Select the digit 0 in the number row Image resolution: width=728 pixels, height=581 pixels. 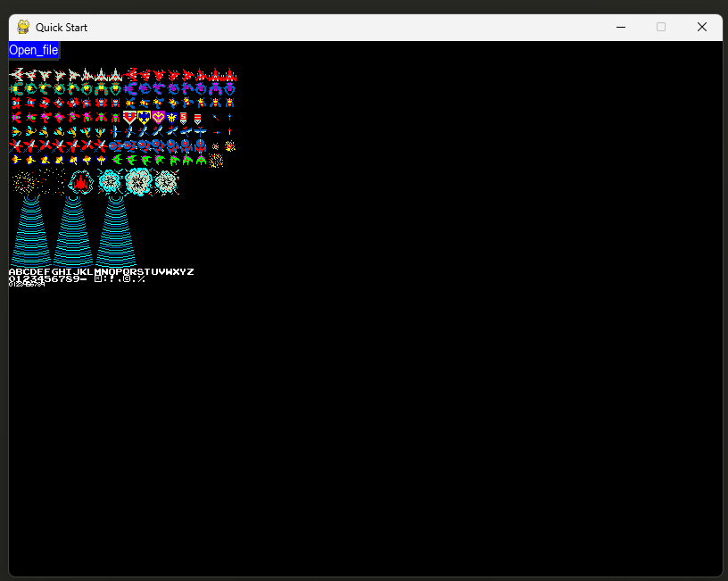point(11,278)
